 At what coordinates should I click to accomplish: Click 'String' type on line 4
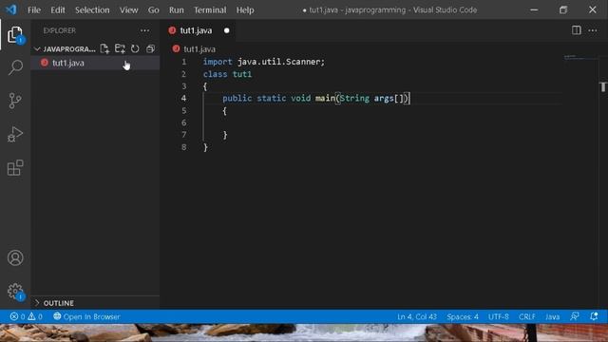click(x=354, y=98)
